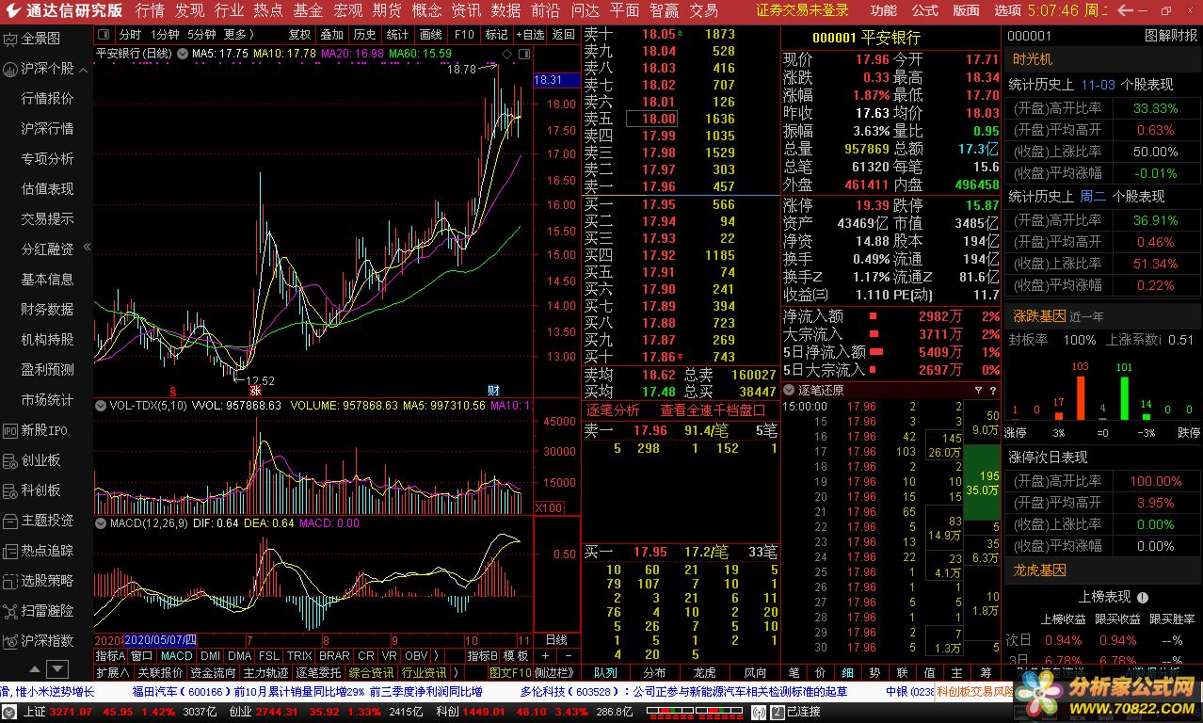The width and height of the screenshot is (1203, 723).
Task: Click the signal connection icon in status bar
Action: [758, 713]
